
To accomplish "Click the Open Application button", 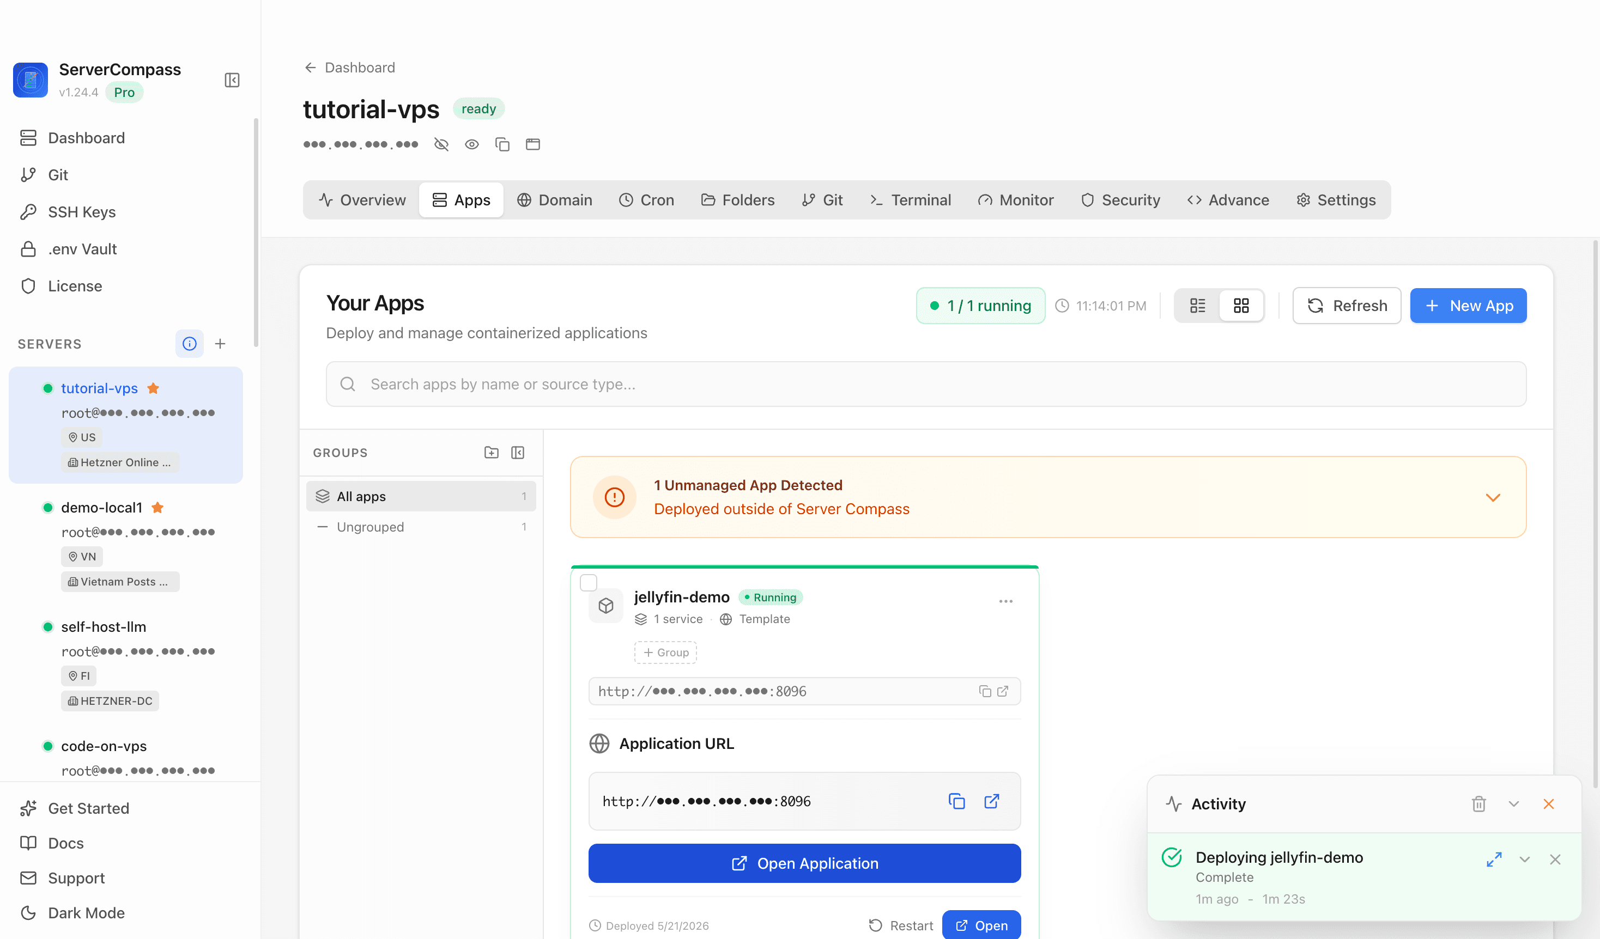I will pyautogui.click(x=804, y=863).
